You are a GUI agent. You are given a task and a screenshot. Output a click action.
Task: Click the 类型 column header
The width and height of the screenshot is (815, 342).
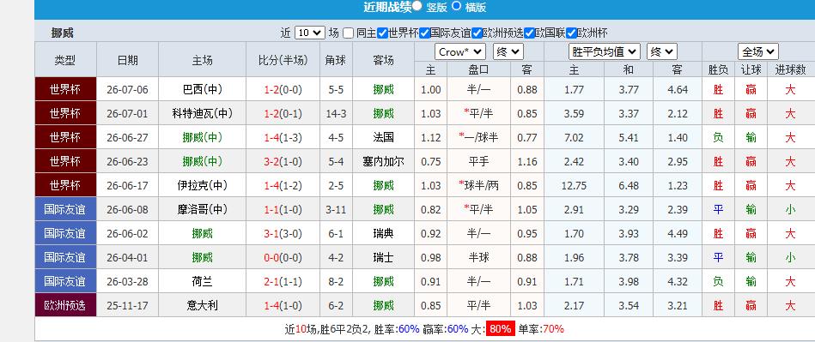(65, 60)
